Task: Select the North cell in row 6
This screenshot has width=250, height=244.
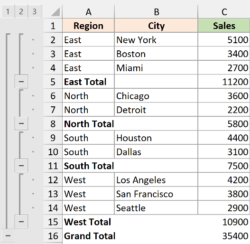Action: [x=89, y=95]
